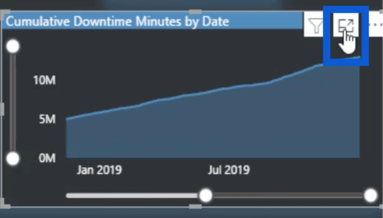Click the Jan 2019 x-axis label
Screen dimensions: 383x218
[99, 170]
